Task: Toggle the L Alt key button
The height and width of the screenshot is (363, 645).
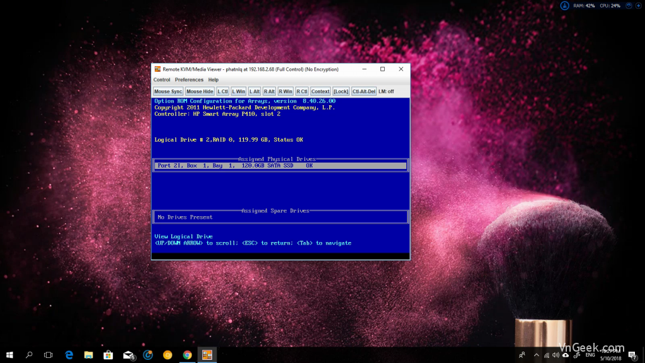Action: 254,91
